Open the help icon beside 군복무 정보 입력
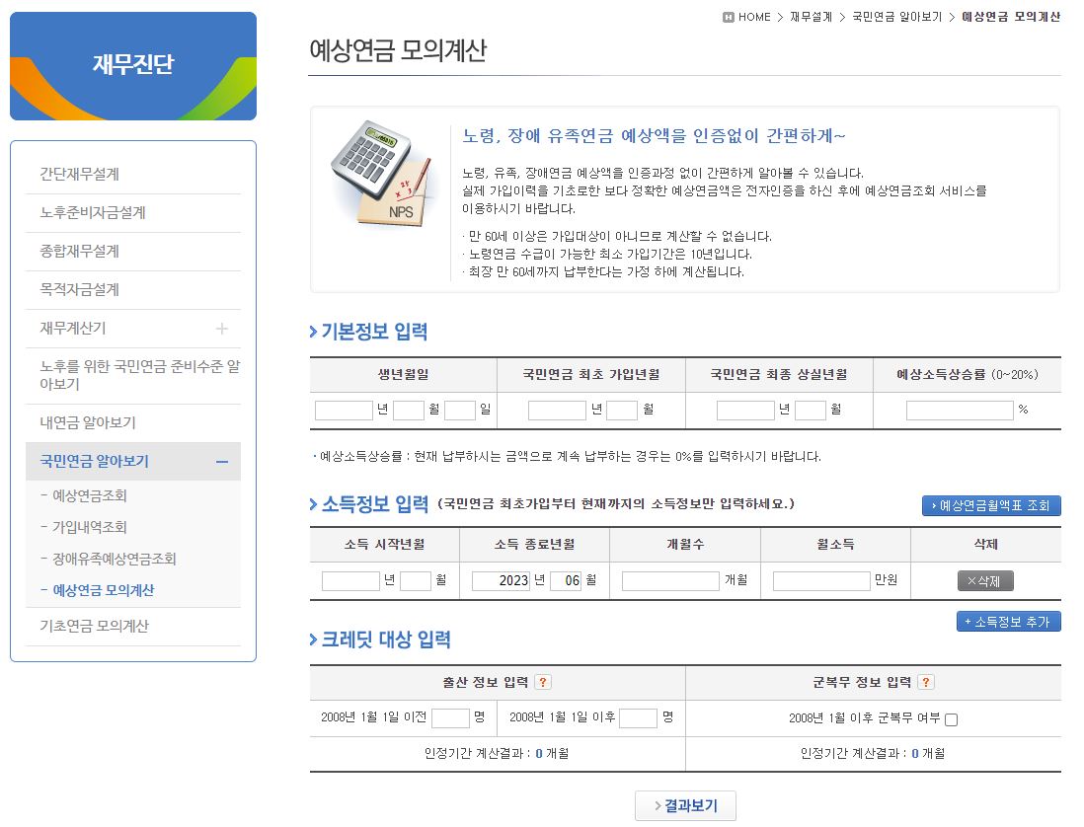The height and width of the screenshot is (827, 1084). 925,681
